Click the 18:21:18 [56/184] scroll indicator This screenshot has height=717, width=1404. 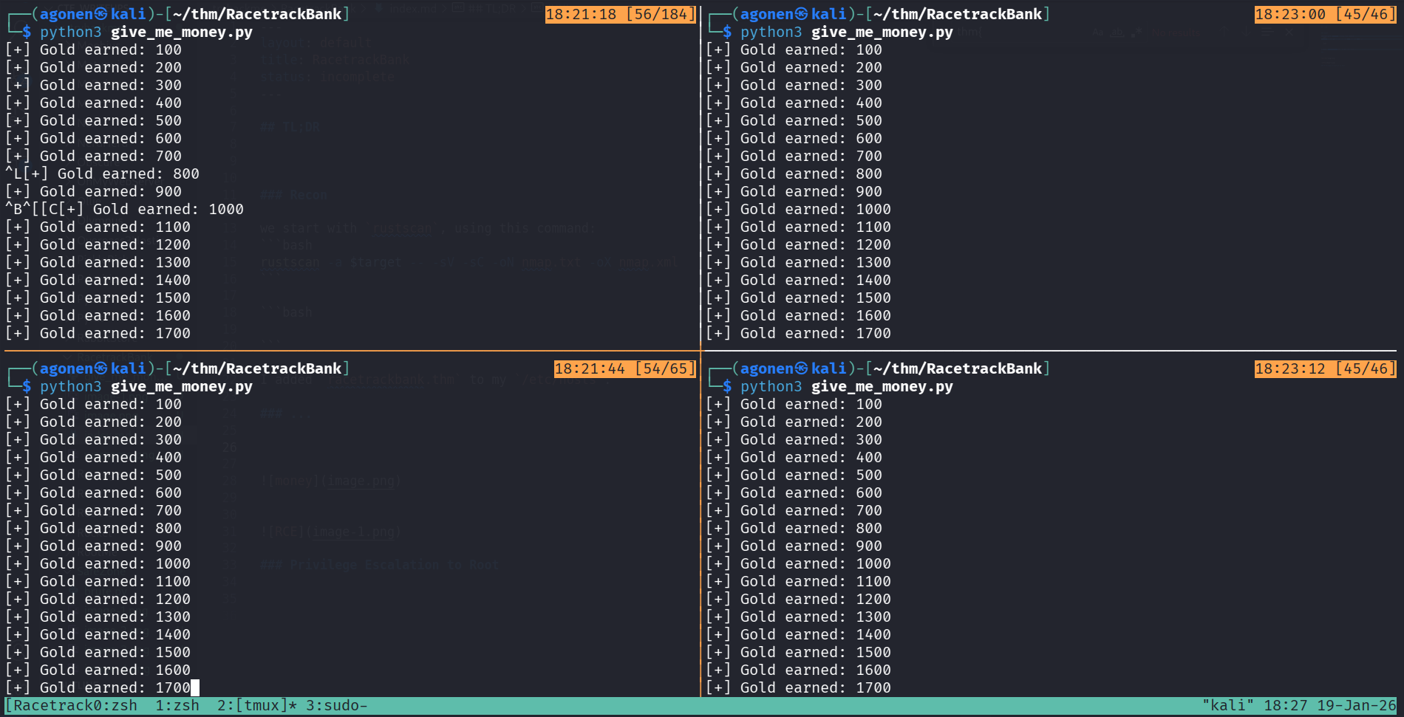pos(620,14)
